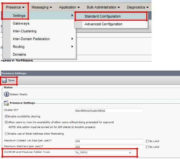Click the Cluster ID text field
180x159 pixels.
pyautogui.click(x=109, y=110)
